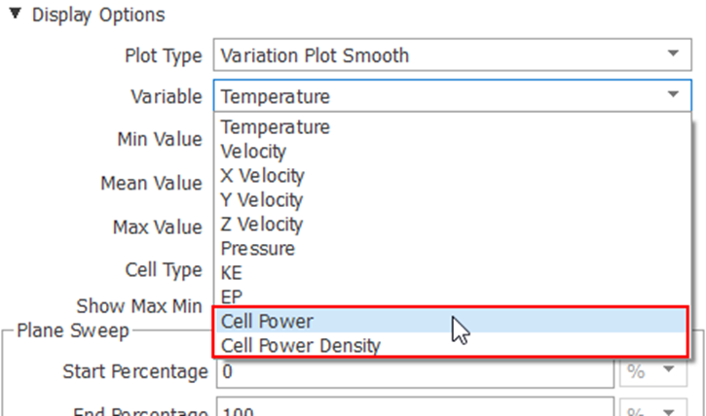Pick Y Velocity from the list
The height and width of the screenshot is (416, 706).
[262, 200]
